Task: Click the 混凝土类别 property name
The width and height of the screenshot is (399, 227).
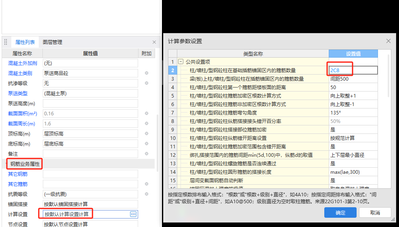Action: 20,73
